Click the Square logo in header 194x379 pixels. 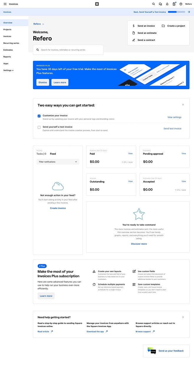point(97,4)
